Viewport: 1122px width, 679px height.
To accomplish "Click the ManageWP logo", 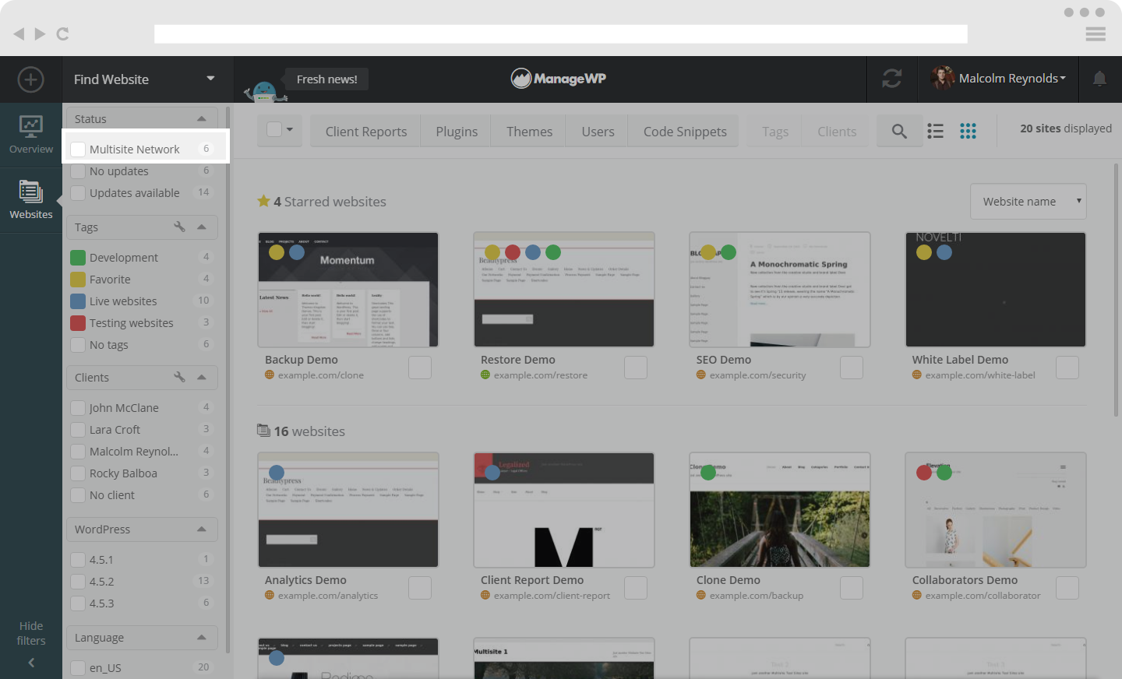I will tap(559, 79).
